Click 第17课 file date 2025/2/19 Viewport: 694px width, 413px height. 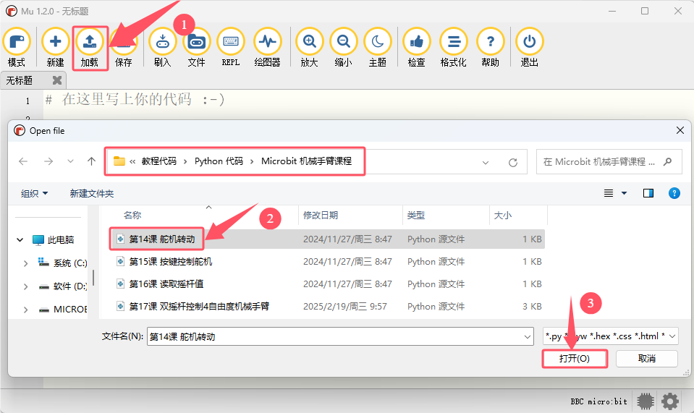(344, 307)
